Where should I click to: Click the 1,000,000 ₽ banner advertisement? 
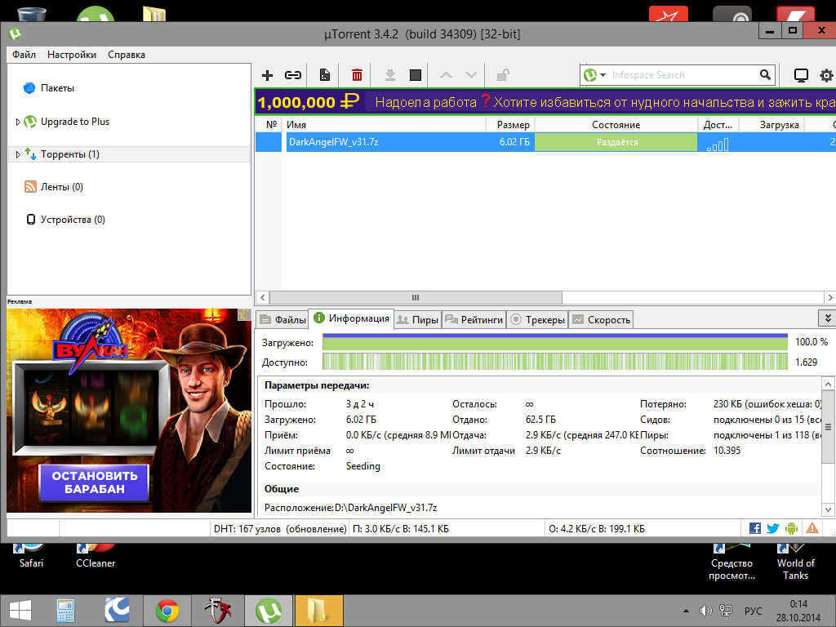click(x=545, y=102)
